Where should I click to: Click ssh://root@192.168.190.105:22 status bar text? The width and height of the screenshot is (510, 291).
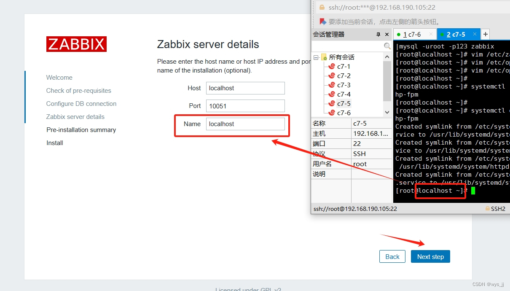pos(355,209)
